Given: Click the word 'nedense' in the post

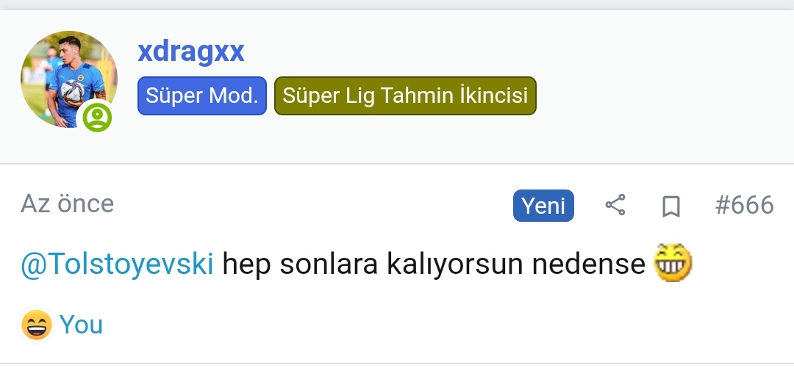Looking at the screenshot, I should (x=588, y=264).
